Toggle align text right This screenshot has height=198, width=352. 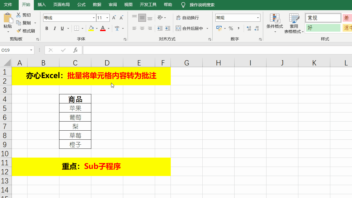click(150, 28)
